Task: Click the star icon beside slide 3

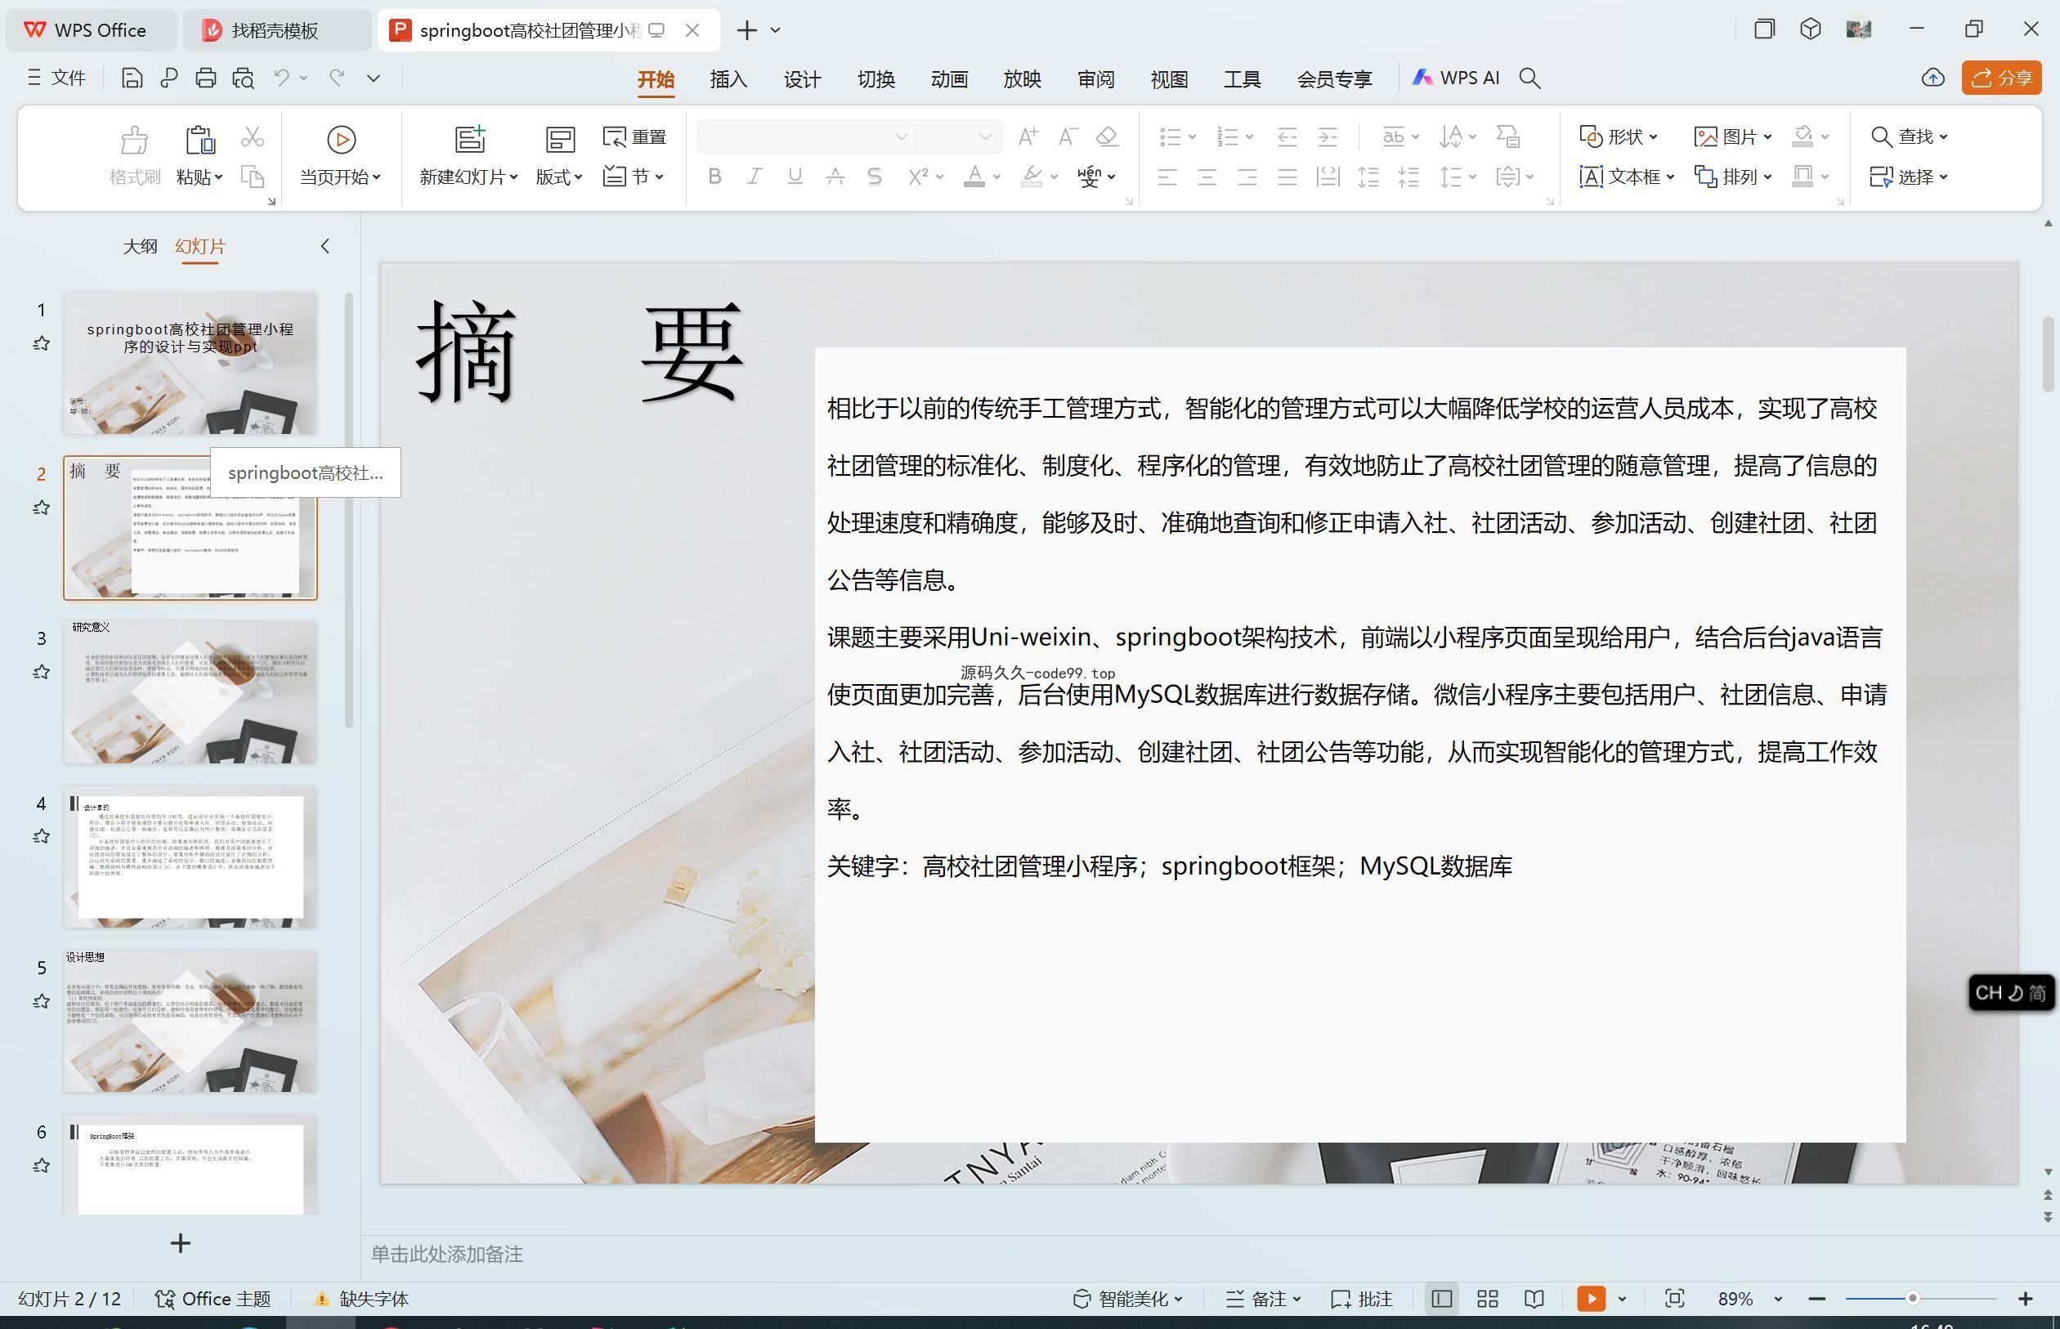Action: point(41,673)
